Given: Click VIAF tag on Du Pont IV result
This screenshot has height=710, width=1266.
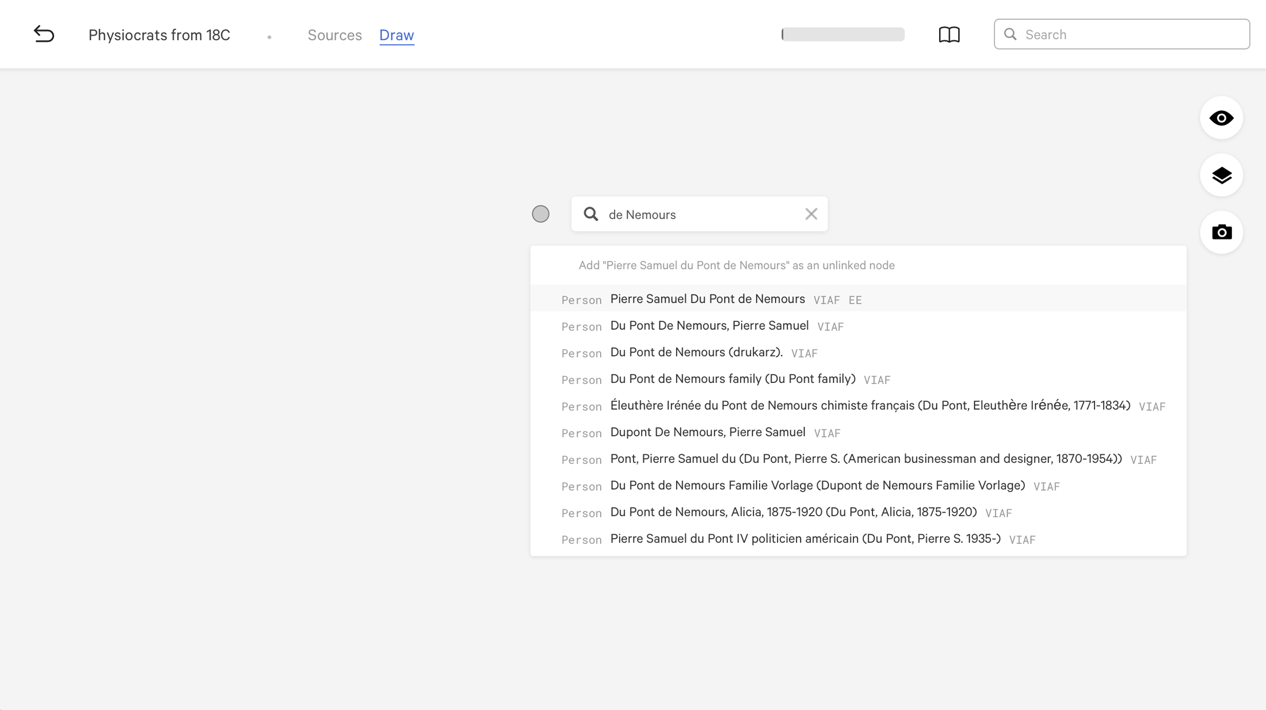Looking at the screenshot, I should coord(1022,540).
